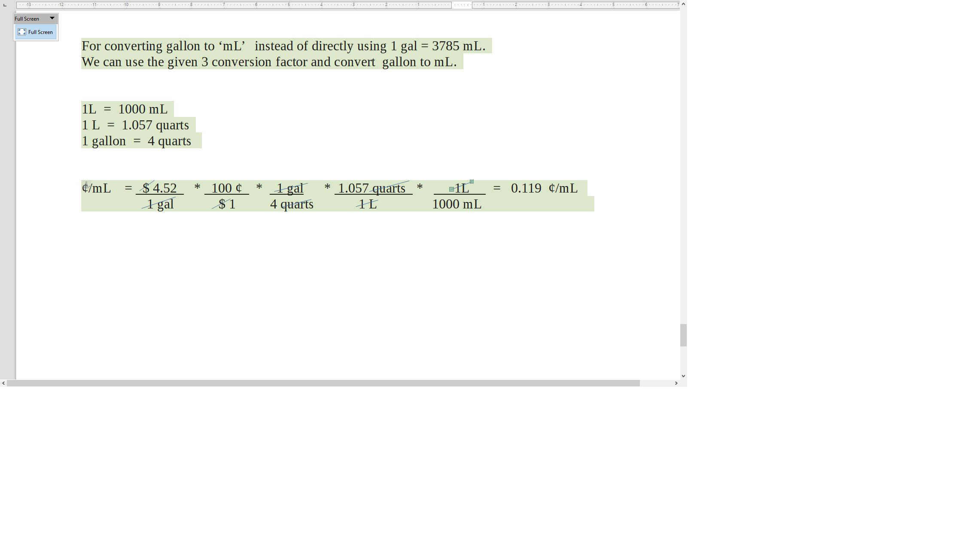Select the strike line crossing $ 4.52
974x557 pixels.
pyautogui.click(x=151, y=184)
